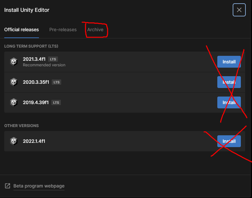Click the external link icon beside Beta program
This screenshot has height=198, width=252.
[x=8, y=186]
